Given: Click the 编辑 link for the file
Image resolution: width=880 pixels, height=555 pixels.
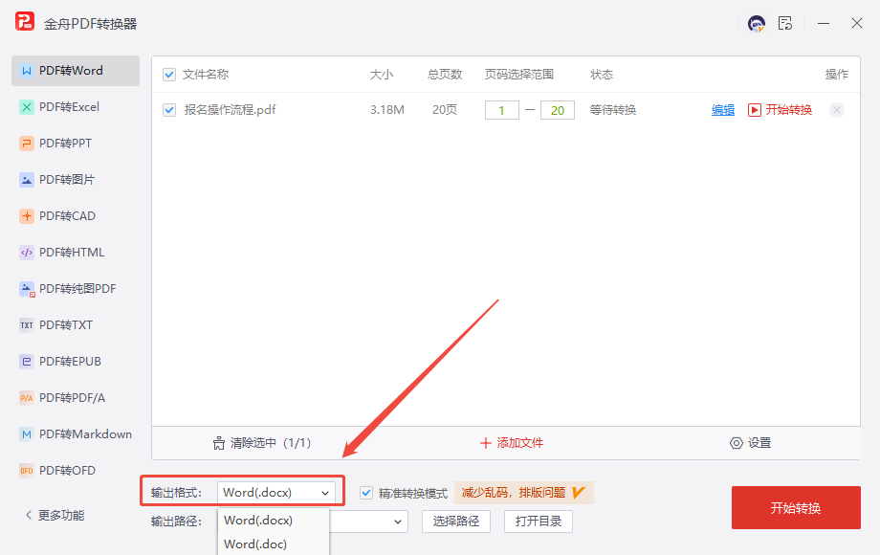Looking at the screenshot, I should (x=723, y=110).
